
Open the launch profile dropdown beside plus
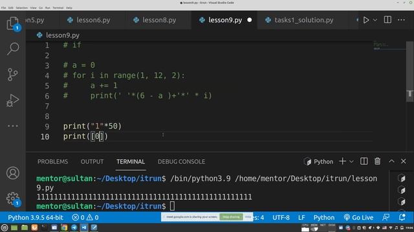coord(351,162)
